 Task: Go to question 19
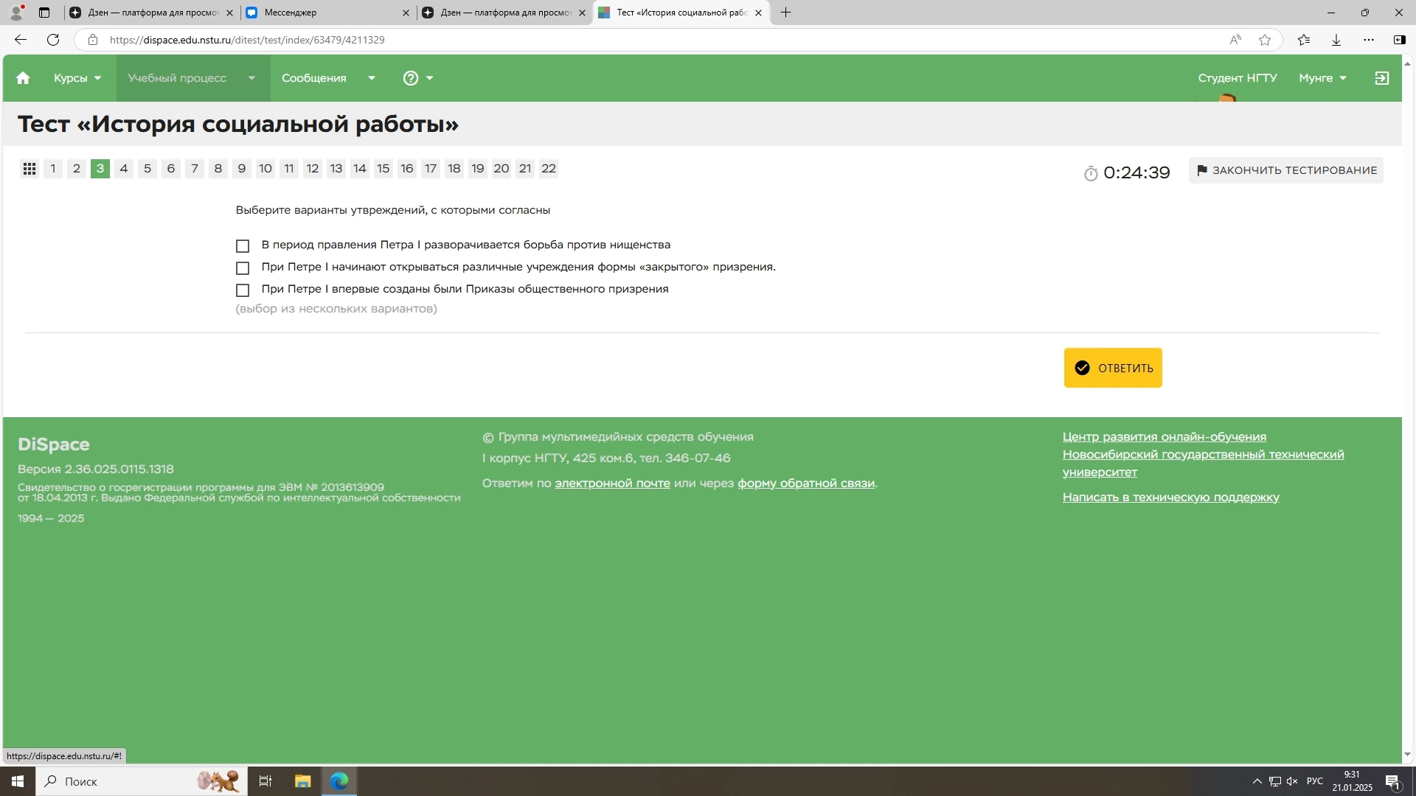tap(478, 169)
